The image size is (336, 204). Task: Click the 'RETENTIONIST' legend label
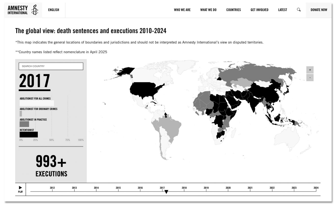27,130
